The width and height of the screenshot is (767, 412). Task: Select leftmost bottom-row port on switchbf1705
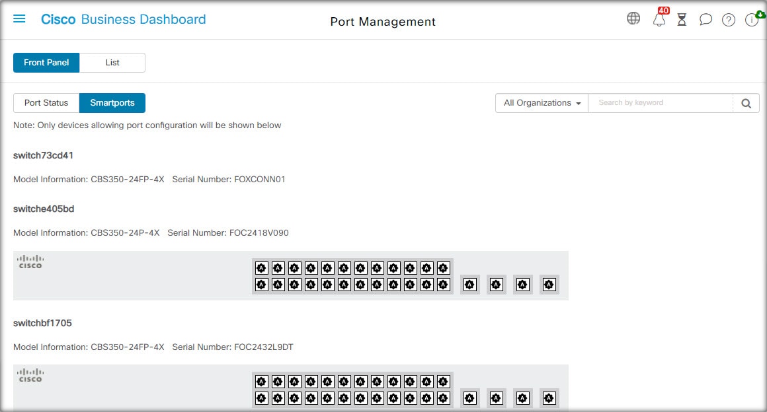click(262, 398)
